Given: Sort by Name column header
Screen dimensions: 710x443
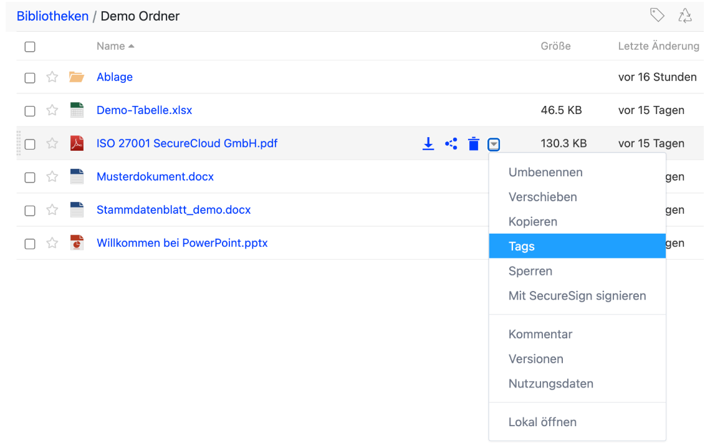Looking at the screenshot, I should 115,46.
